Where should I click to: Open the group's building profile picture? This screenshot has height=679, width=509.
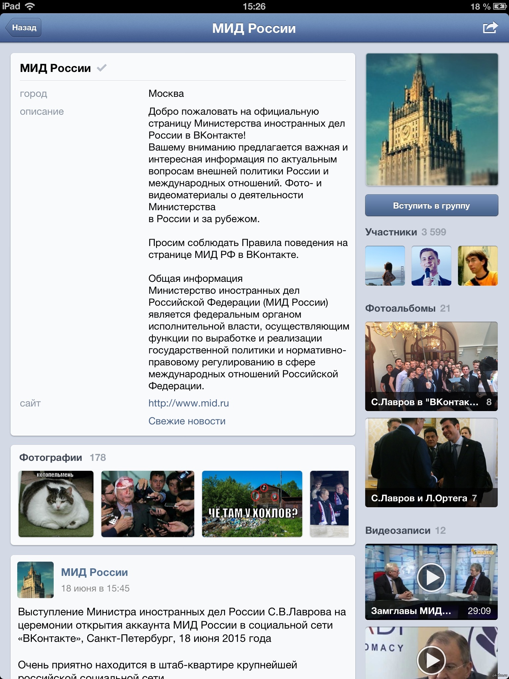click(431, 119)
